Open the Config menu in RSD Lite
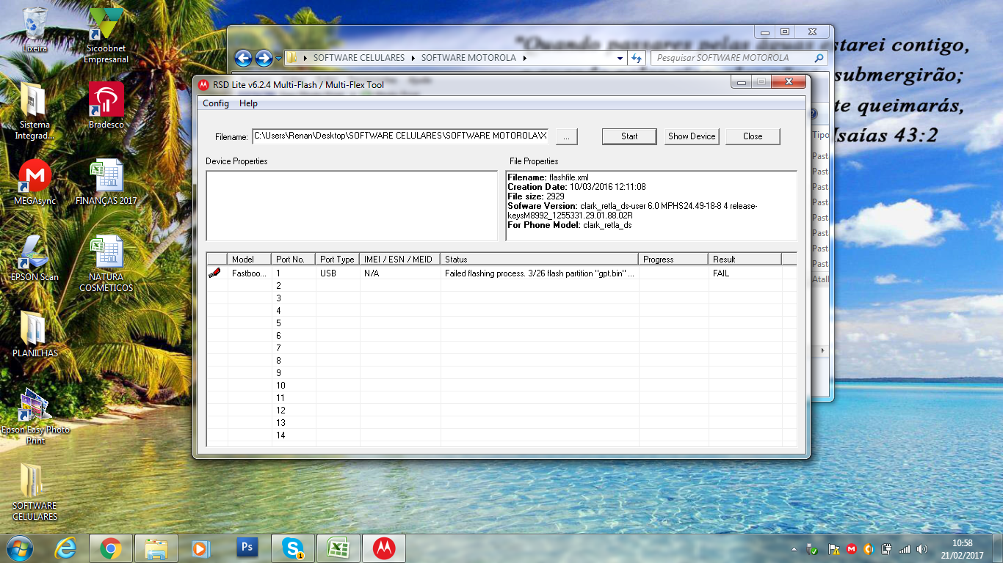 point(216,103)
